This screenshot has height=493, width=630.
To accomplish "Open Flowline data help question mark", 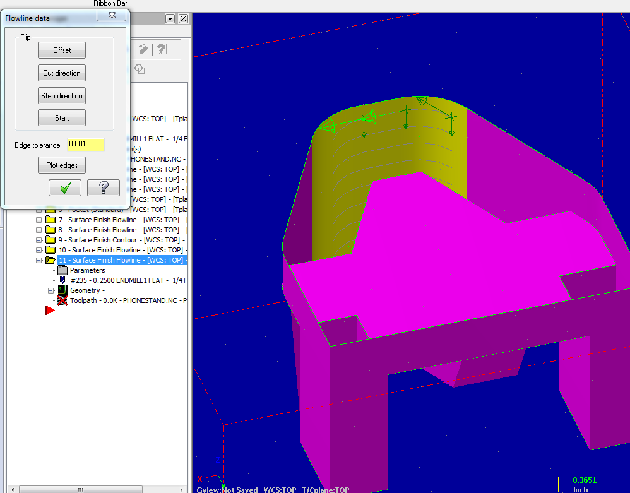I will [104, 187].
